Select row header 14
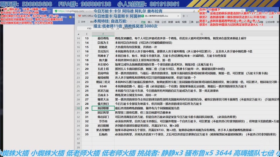280x157 pixels. (78, 38)
